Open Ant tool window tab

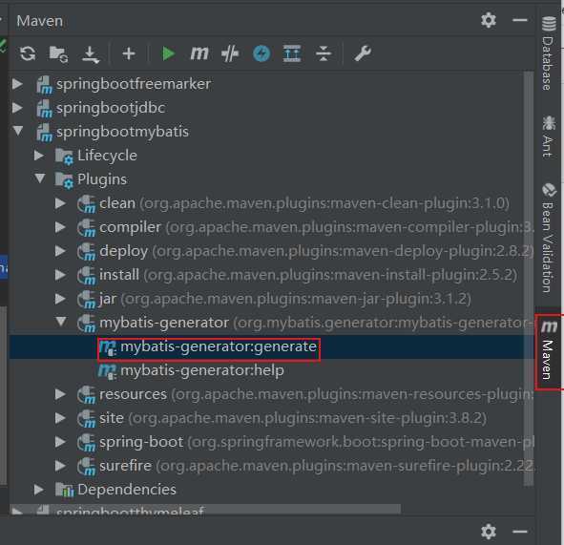548,136
